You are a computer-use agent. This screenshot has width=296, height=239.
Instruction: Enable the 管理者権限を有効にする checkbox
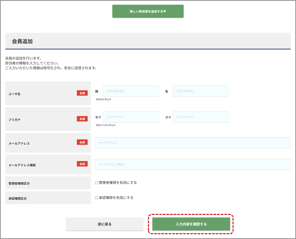click(97, 183)
